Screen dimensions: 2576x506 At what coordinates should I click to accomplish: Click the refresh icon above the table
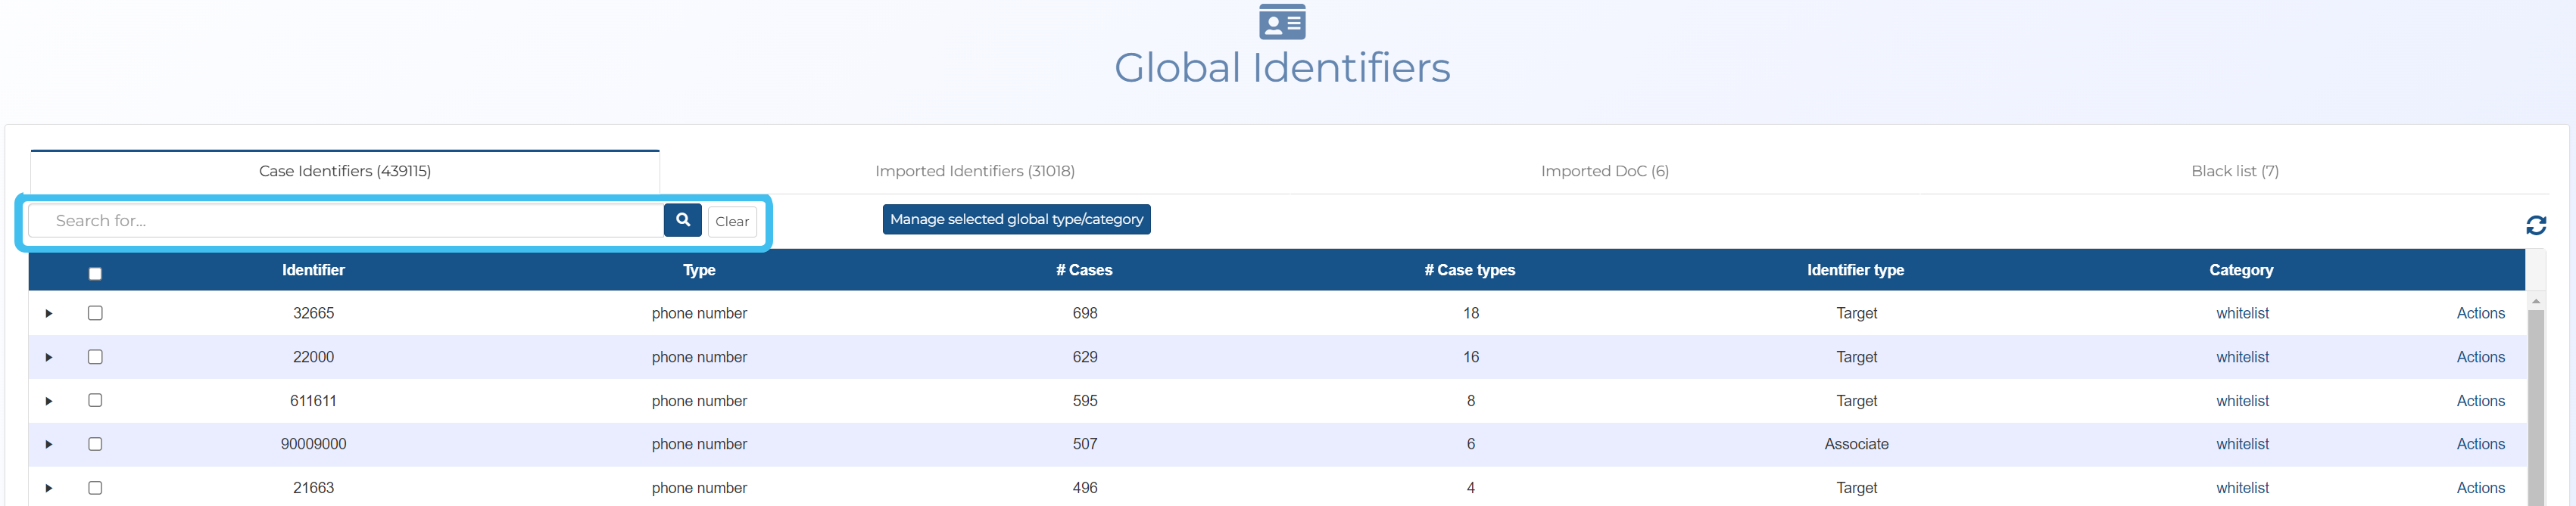(2535, 225)
